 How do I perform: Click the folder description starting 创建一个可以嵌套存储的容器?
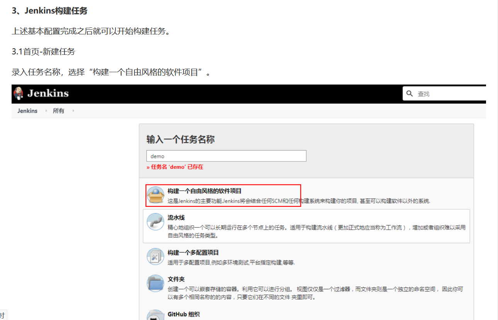315,293
